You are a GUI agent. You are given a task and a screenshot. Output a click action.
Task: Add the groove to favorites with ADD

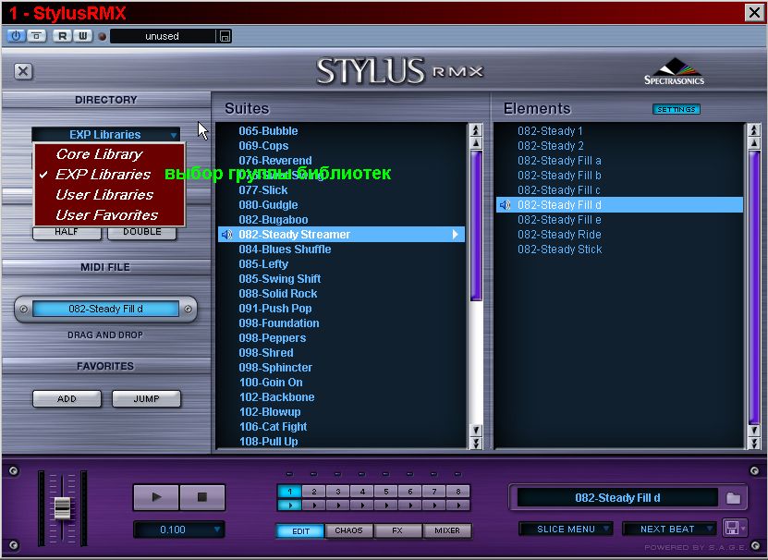tap(67, 399)
